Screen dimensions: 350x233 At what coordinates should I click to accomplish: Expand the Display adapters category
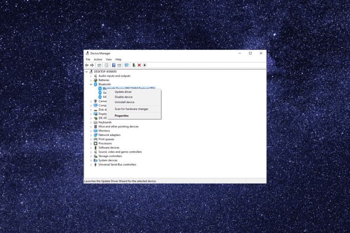point(91,114)
